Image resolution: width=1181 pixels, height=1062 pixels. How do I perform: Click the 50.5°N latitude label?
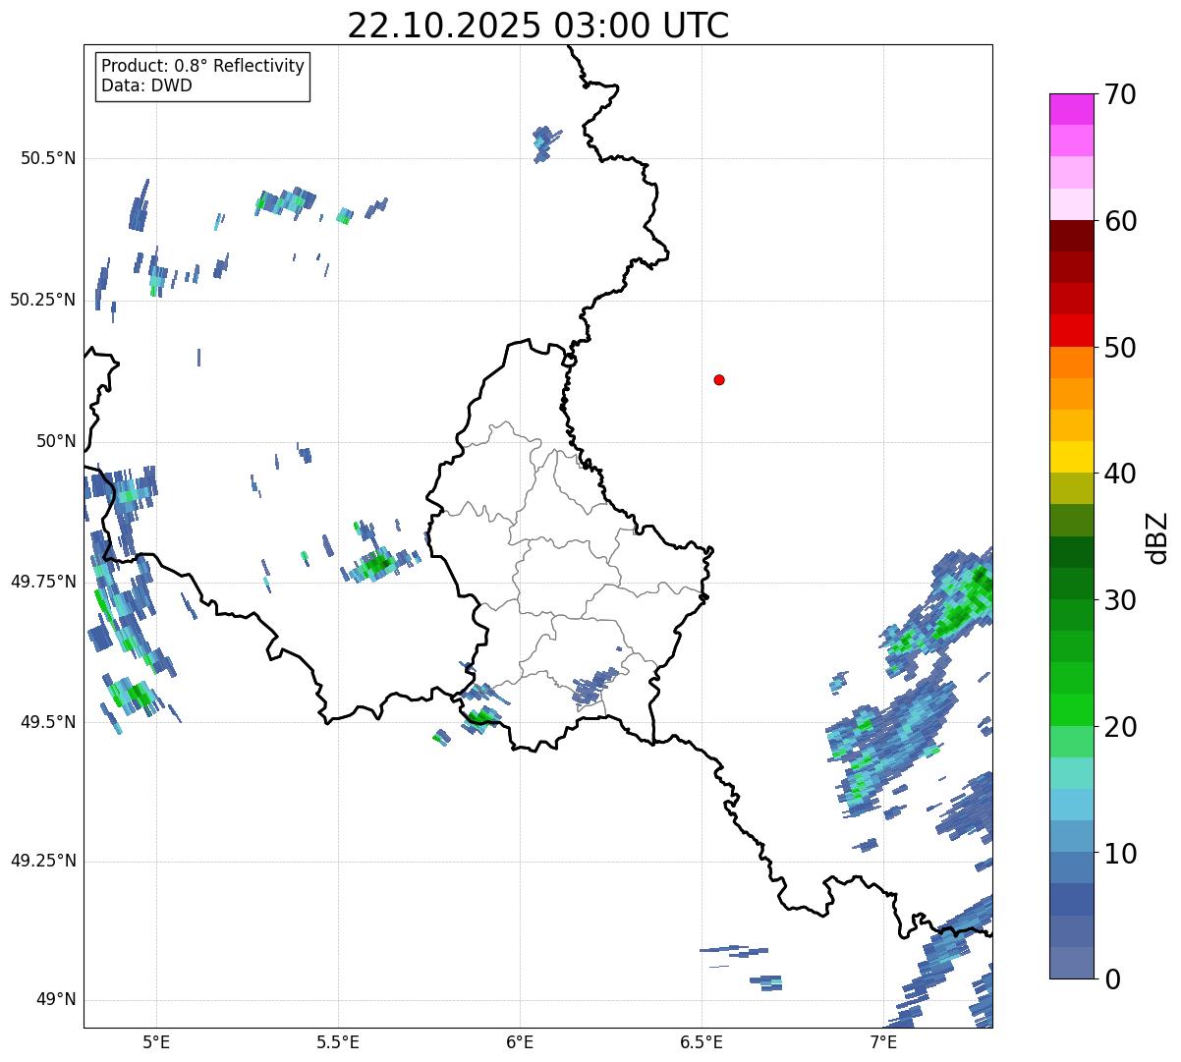coord(48,158)
